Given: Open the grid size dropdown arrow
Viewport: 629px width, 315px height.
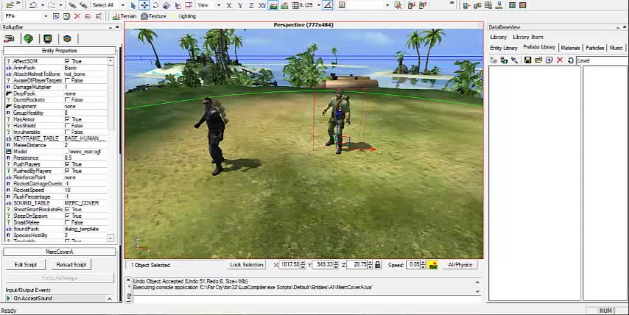Looking at the screenshot, I should [x=318, y=5].
